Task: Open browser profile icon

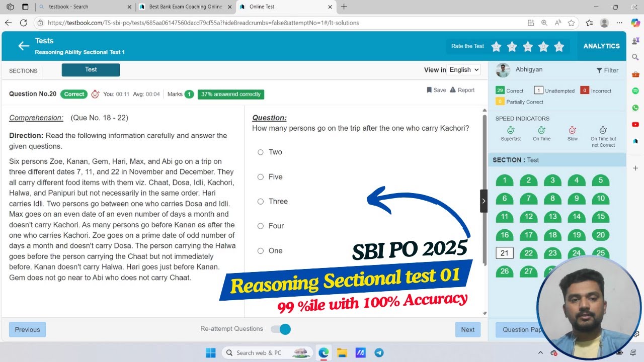Action: (604, 23)
